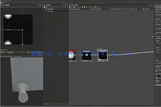
Task: Click the slash icon at the explorer panel bottom
Action: click(x=47, y=104)
